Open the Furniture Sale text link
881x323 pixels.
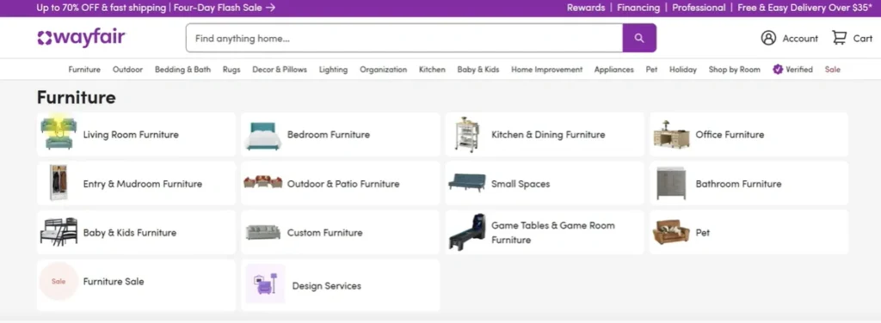pos(114,282)
